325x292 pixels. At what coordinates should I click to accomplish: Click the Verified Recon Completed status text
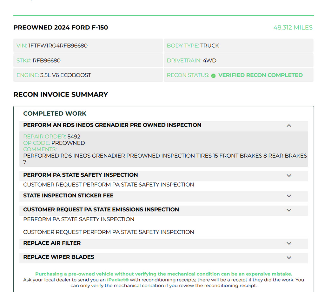pyautogui.click(x=261, y=75)
